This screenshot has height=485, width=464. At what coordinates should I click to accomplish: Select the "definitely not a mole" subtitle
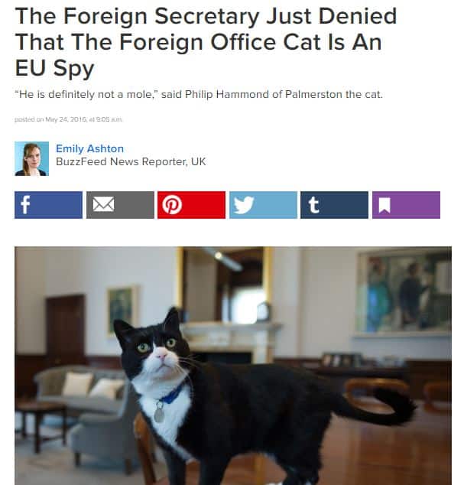(x=199, y=94)
